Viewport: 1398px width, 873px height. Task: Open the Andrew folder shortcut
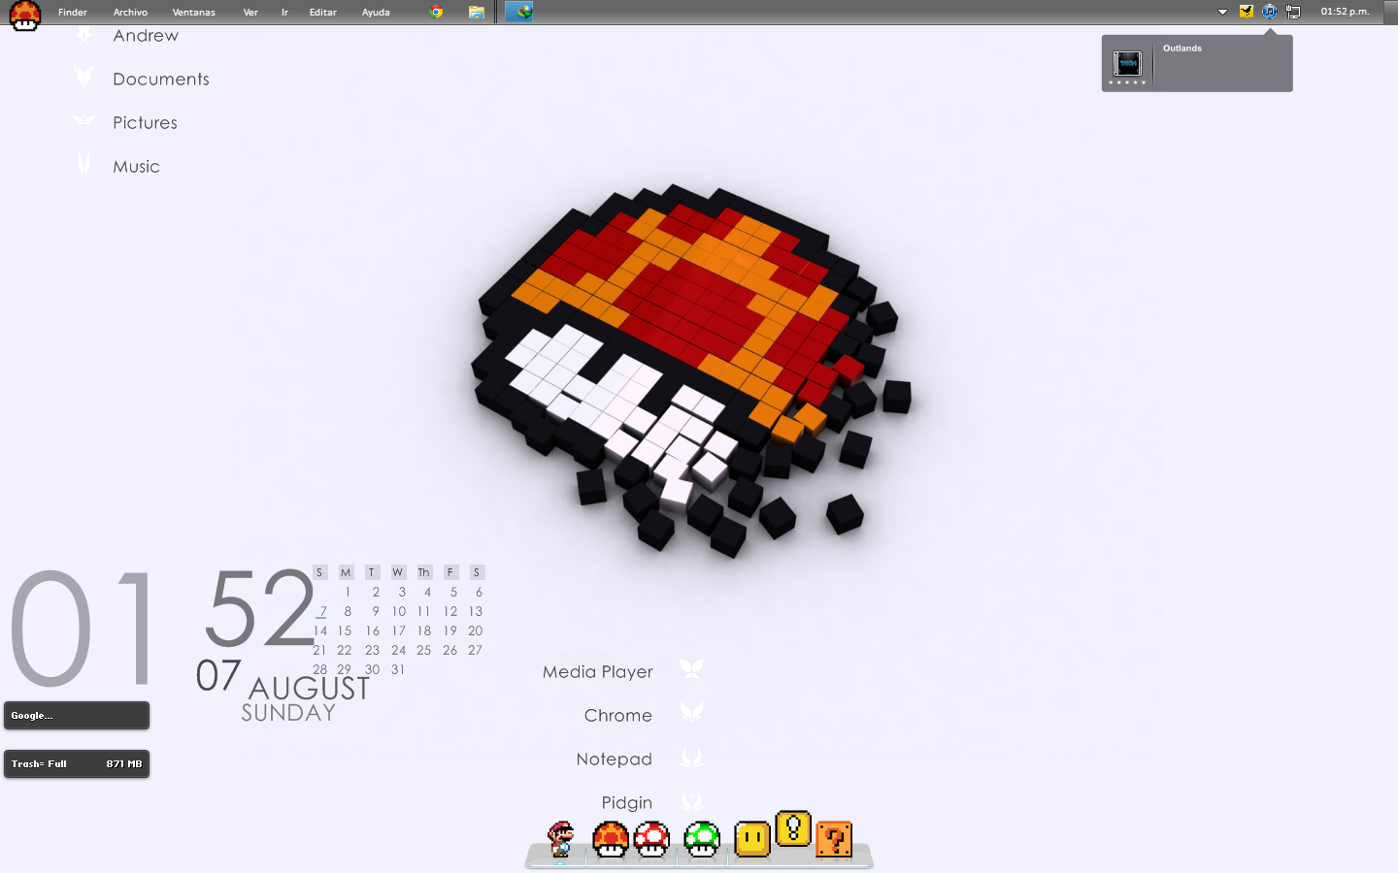click(146, 35)
